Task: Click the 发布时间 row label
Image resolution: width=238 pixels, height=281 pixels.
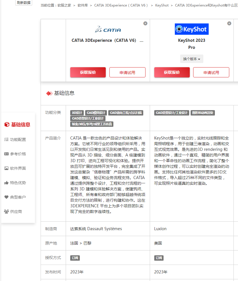Action: point(53,272)
